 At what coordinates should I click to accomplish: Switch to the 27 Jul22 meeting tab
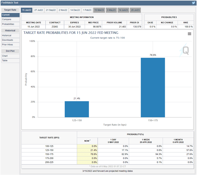[39, 10]
